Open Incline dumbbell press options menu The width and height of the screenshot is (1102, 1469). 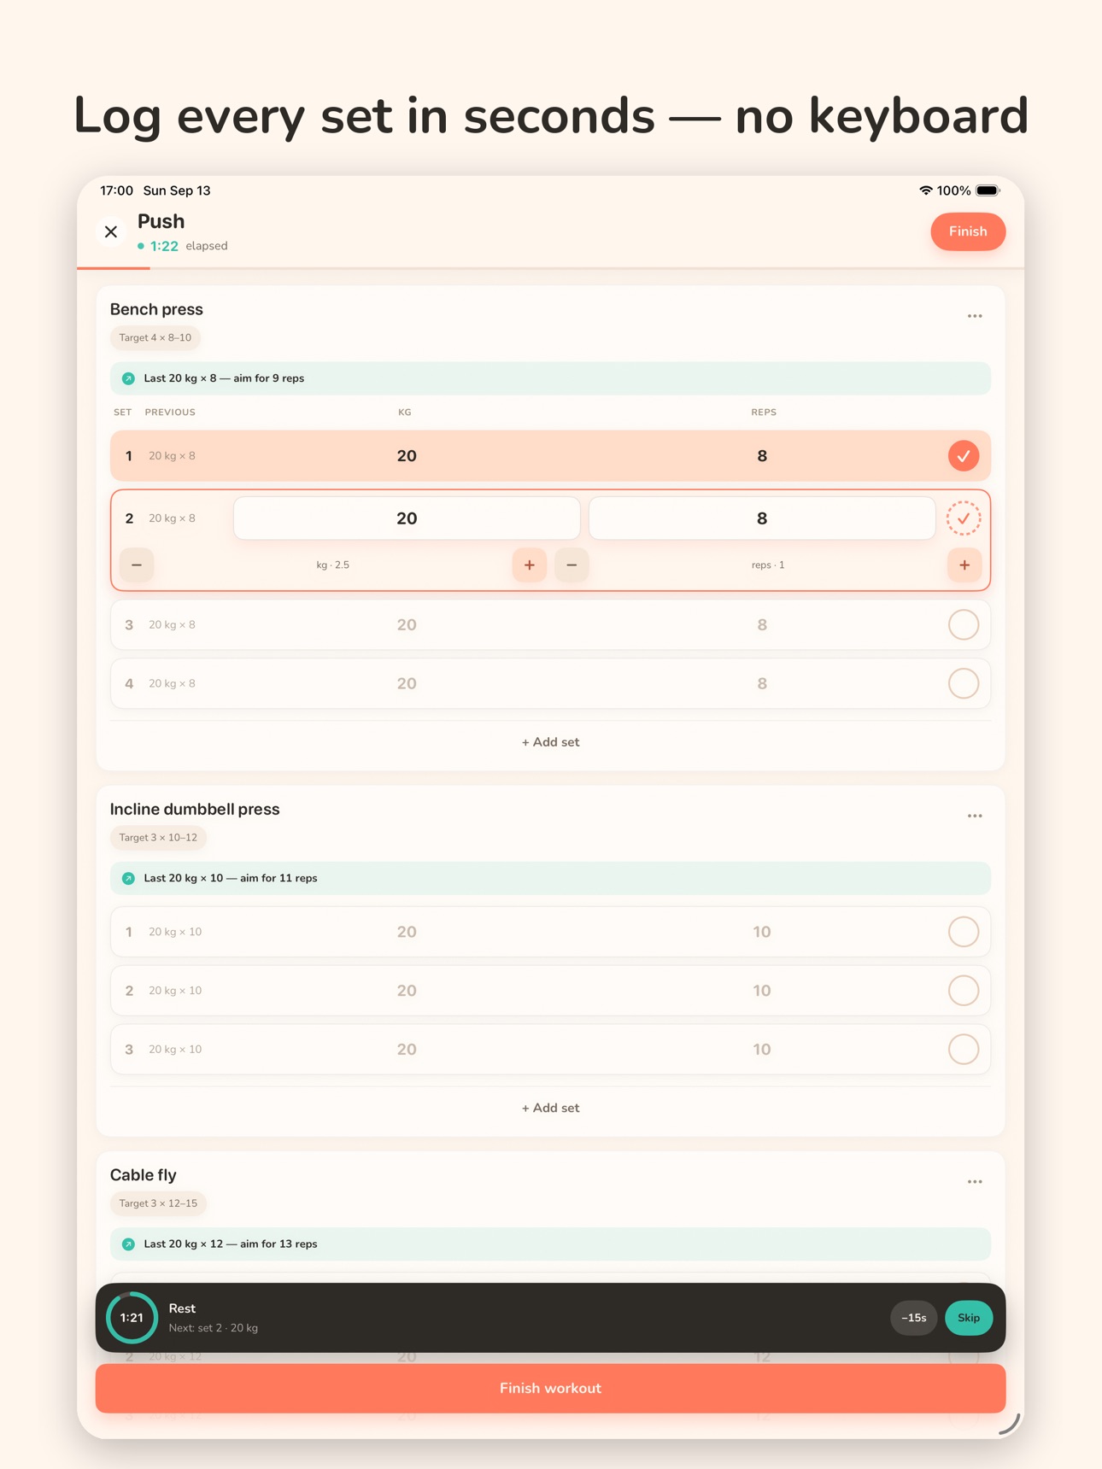pyautogui.click(x=974, y=816)
